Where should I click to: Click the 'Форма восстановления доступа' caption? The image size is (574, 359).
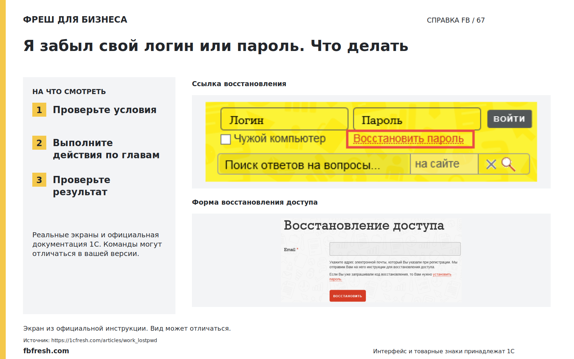point(255,202)
